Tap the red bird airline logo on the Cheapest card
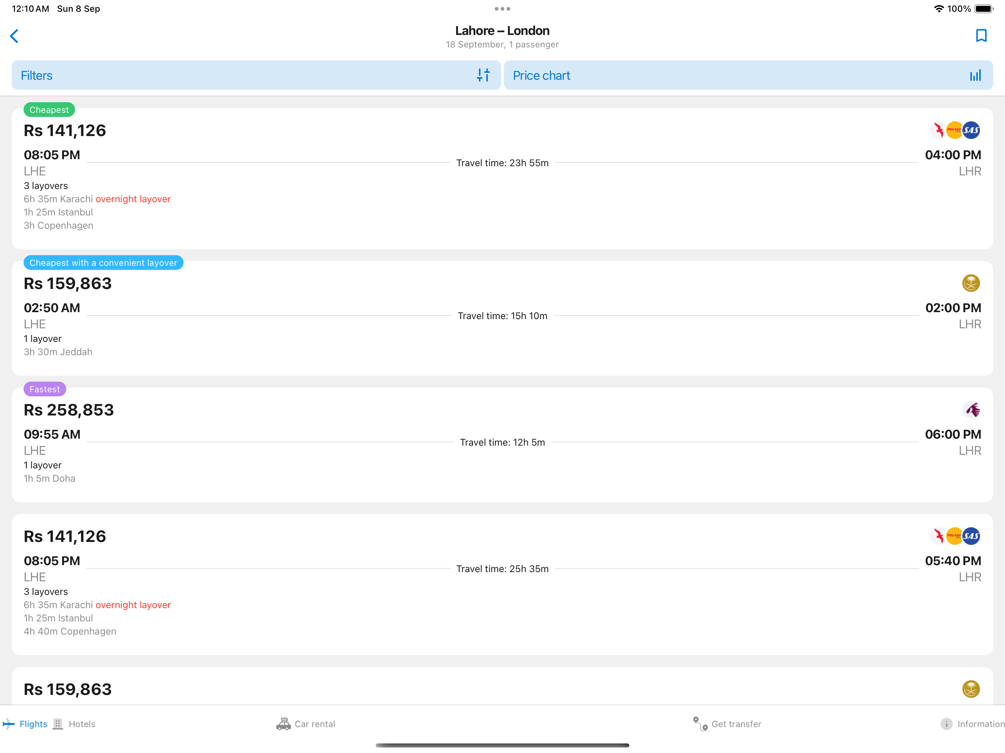1005x753 pixels. (x=938, y=130)
